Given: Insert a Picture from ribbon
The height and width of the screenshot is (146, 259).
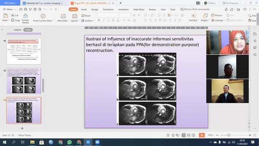Looking at the screenshot, I should point(217,15).
